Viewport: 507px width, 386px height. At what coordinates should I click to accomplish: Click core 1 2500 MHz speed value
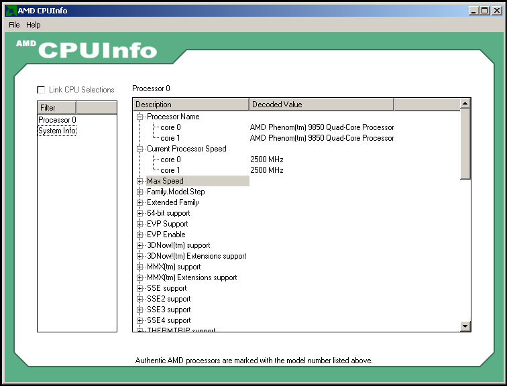267,170
